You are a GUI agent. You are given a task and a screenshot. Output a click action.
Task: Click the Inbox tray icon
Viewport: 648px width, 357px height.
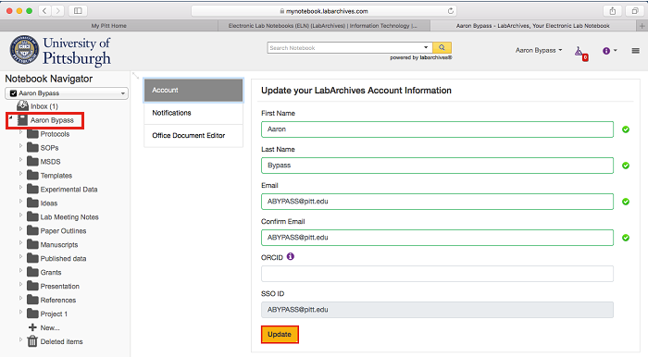pyautogui.click(x=23, y=105)
